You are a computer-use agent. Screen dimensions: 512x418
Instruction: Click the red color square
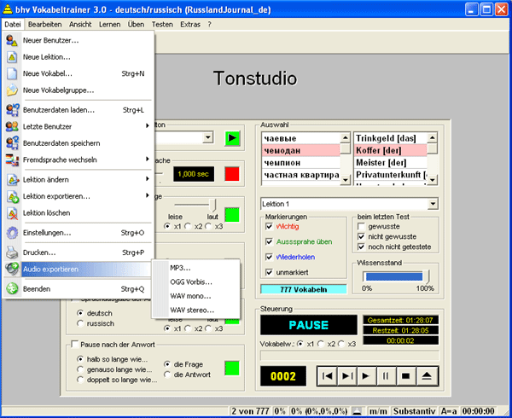(x=232, y=173)
